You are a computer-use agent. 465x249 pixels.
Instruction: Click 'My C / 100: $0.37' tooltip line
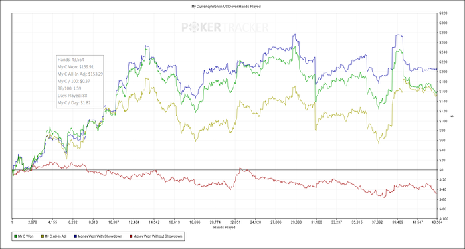click(x=74, y=81)
